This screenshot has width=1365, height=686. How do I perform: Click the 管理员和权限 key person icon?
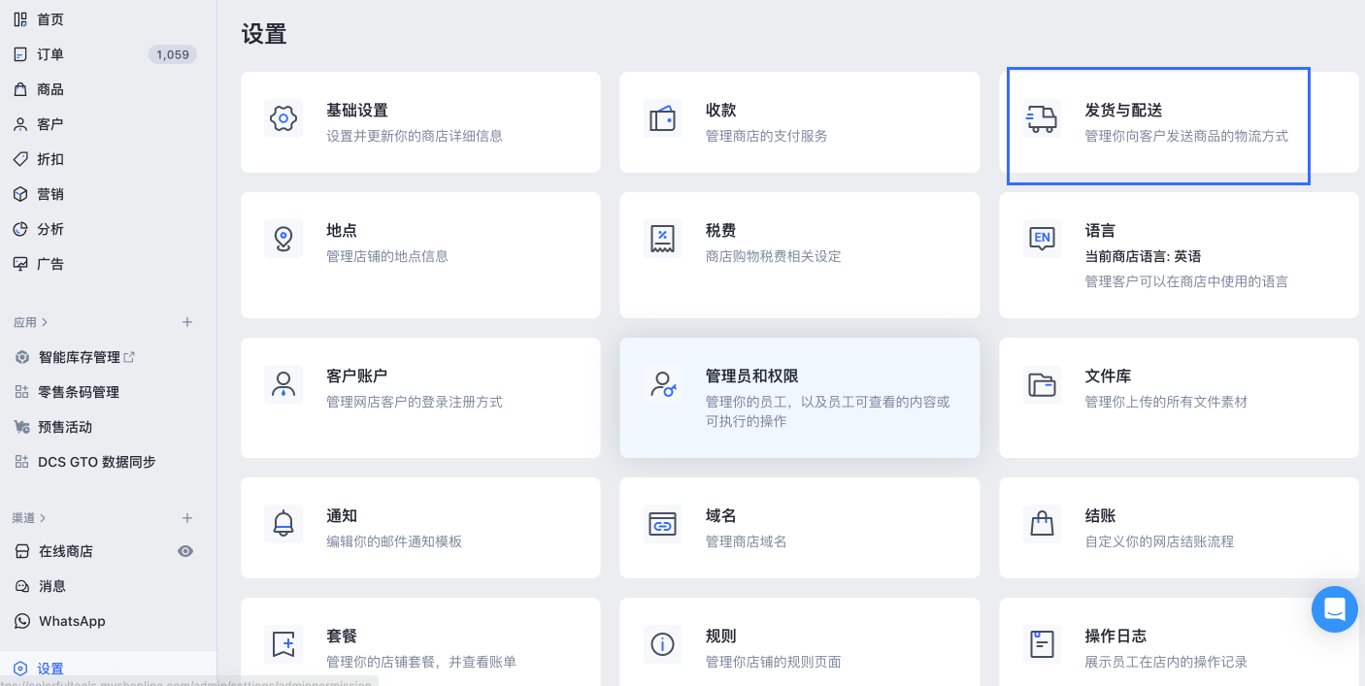(662, 384)
